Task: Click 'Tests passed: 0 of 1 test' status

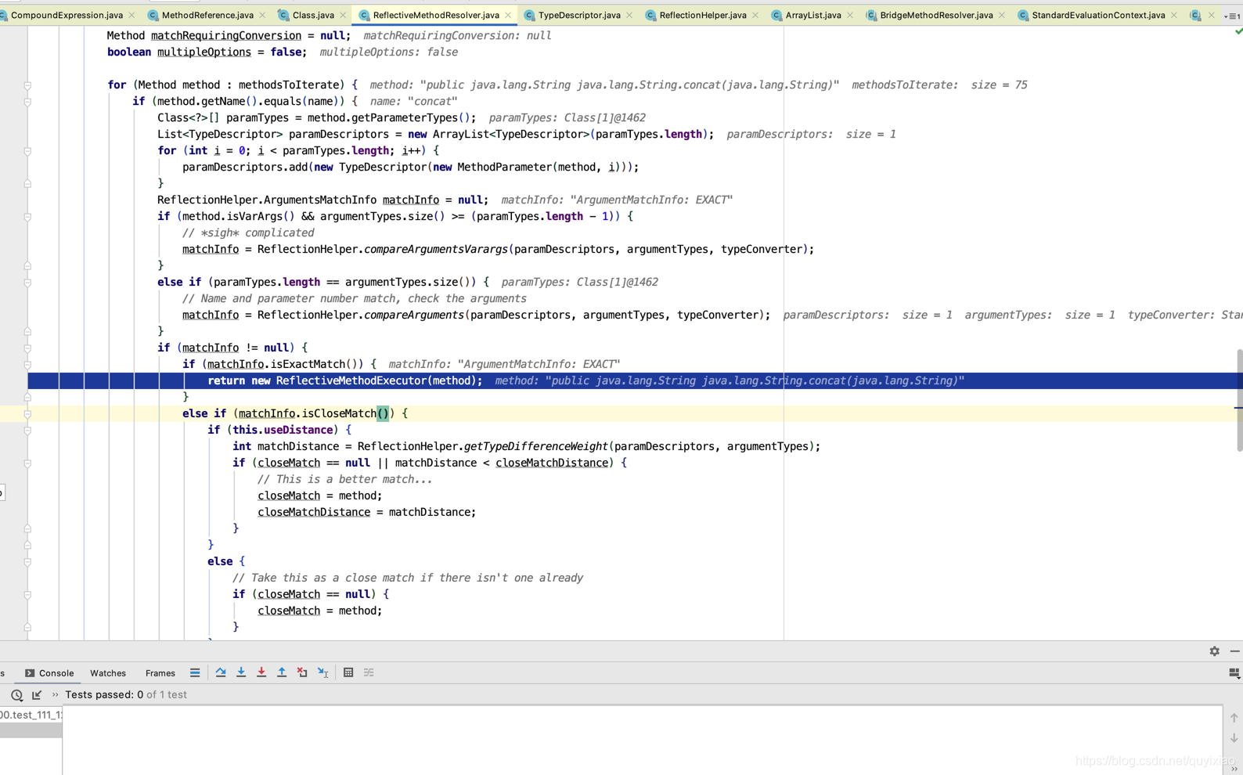Action: [x=126, y=695]
